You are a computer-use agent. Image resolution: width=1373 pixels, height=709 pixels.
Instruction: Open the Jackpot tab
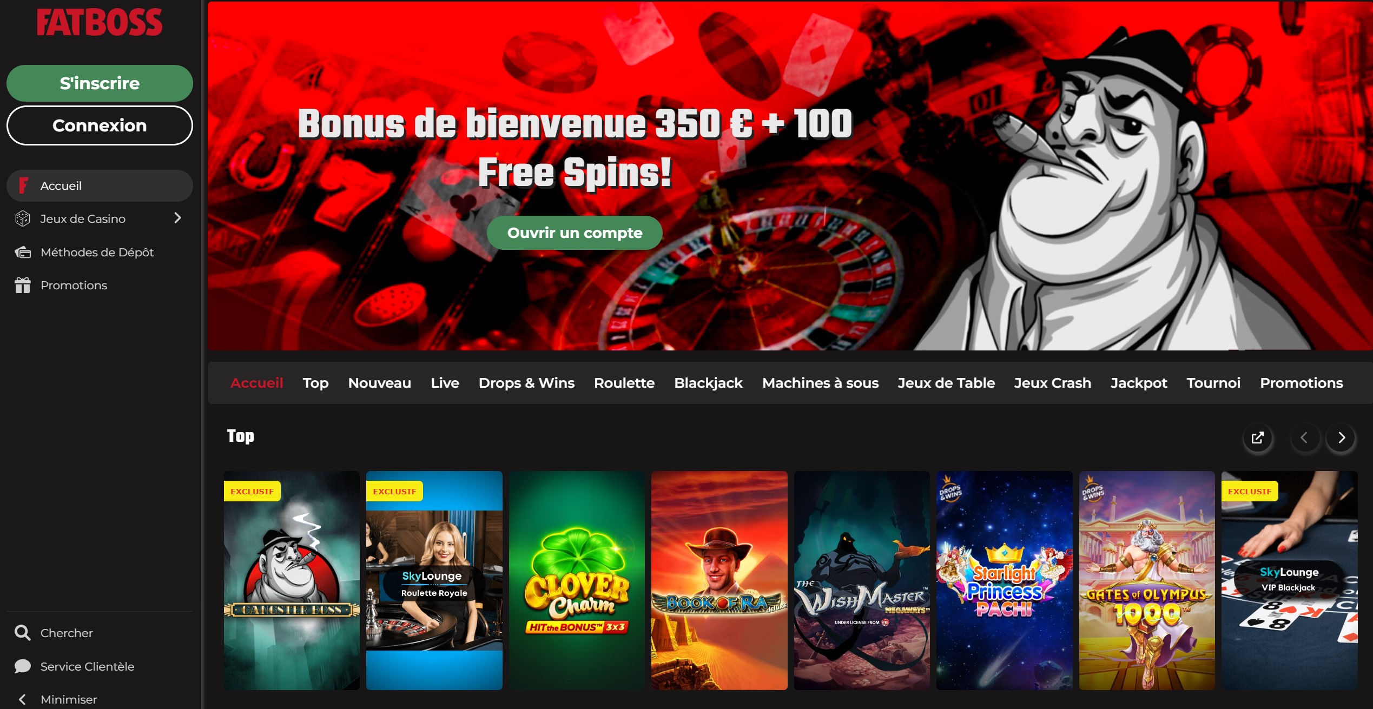click(1139, 383)
